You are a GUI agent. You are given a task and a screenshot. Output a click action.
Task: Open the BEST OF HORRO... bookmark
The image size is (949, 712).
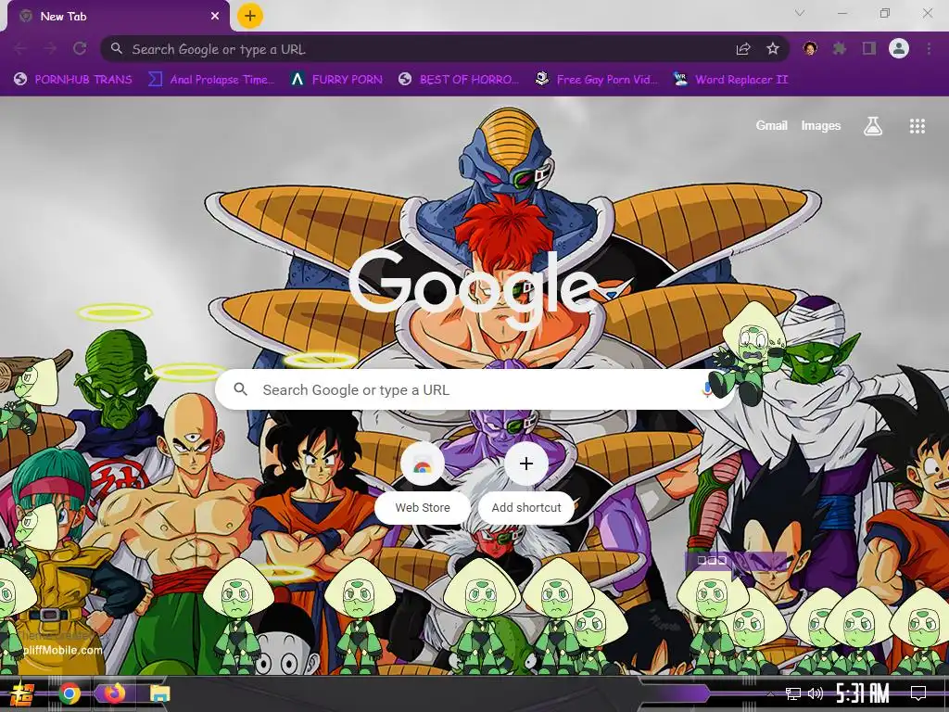[459, 80]
